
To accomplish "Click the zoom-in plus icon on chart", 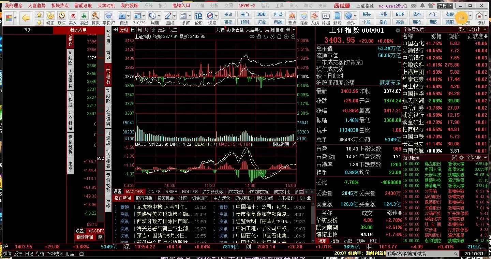I will click(287, 37).
